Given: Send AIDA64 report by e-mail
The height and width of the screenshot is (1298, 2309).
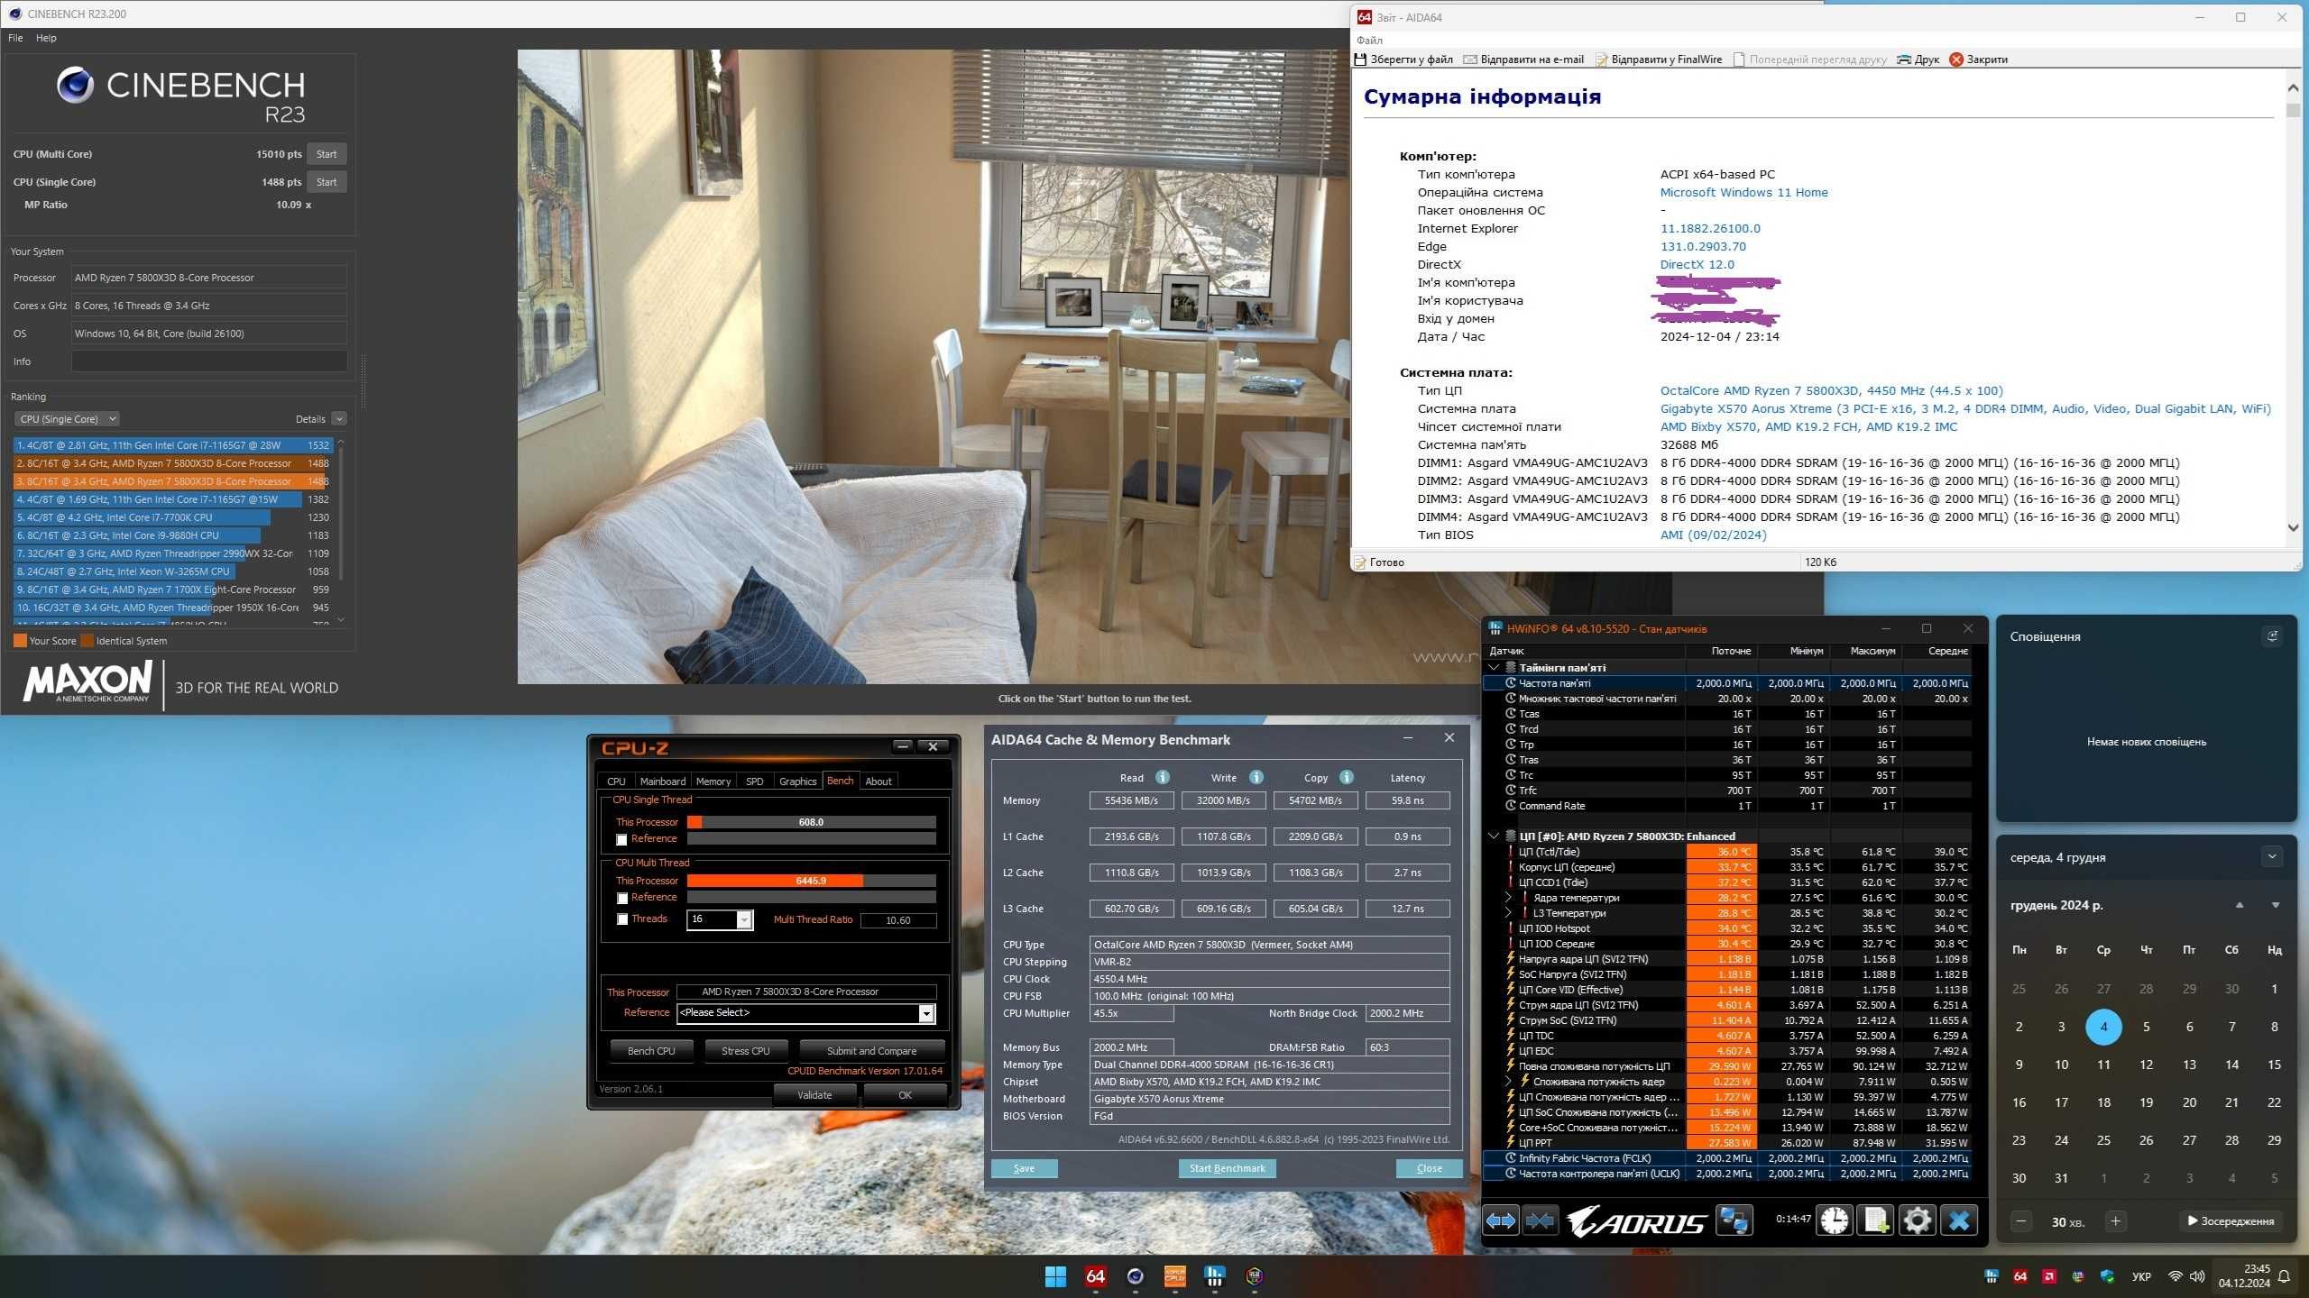Looking at the screenshot, I should click(x=1523, y=59).
